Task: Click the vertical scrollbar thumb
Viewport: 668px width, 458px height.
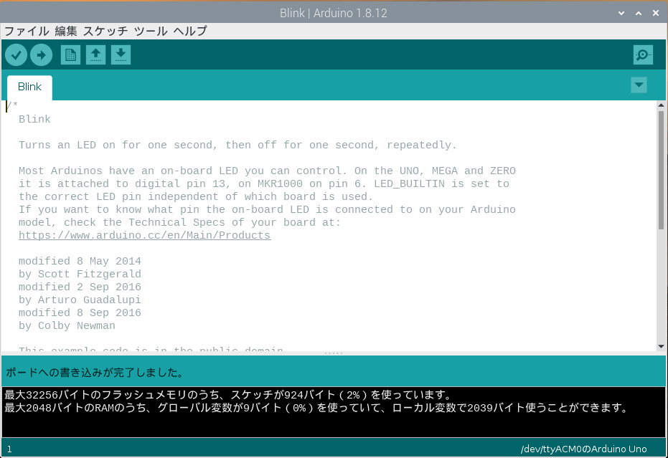Action: [662, 171]
